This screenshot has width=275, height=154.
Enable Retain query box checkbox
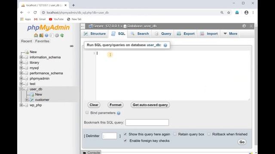coord(175,134)
